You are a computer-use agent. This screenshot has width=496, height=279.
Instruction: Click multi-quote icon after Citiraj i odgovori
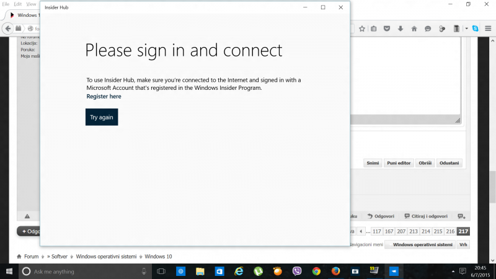click(x=461, y=216)
